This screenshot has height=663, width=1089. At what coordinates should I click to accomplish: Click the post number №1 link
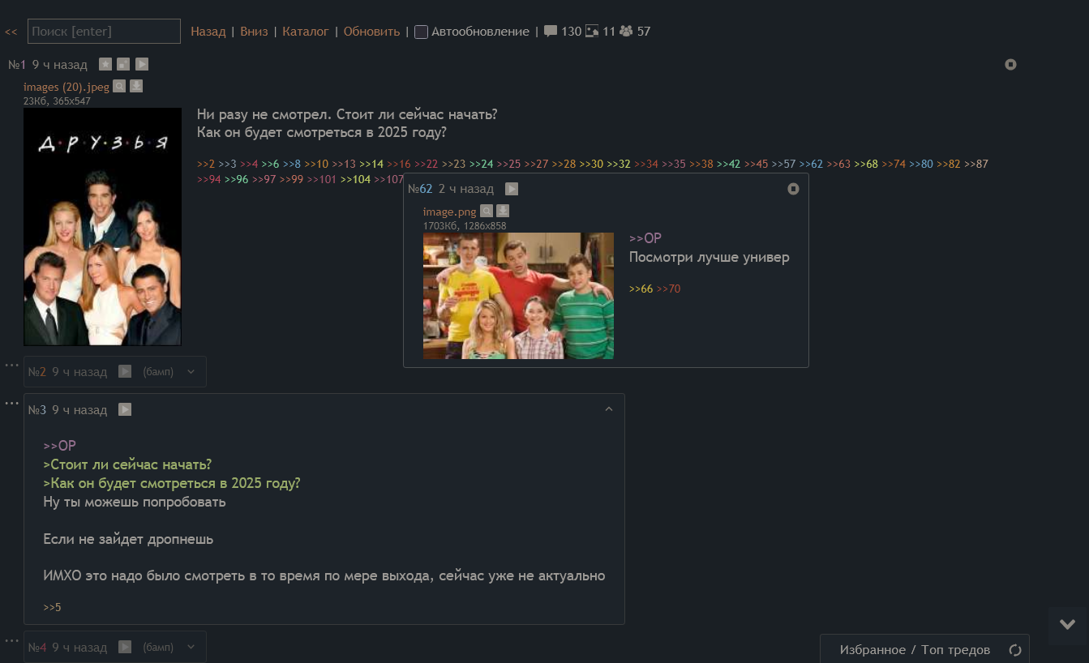click(x=17, y=64)
